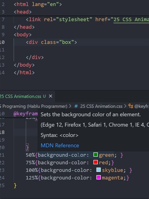Expand the breadcrumb chevron after Hablu Programmer
The width and height of the screenshot is (149, 199).
70,106
